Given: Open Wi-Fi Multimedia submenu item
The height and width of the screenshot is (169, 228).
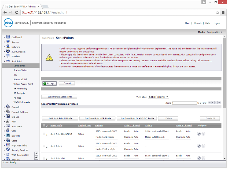Looking at the screenshot, I should point(22,102).
